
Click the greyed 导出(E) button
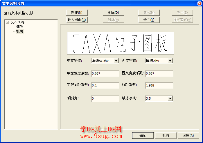(x=182, y=13)
